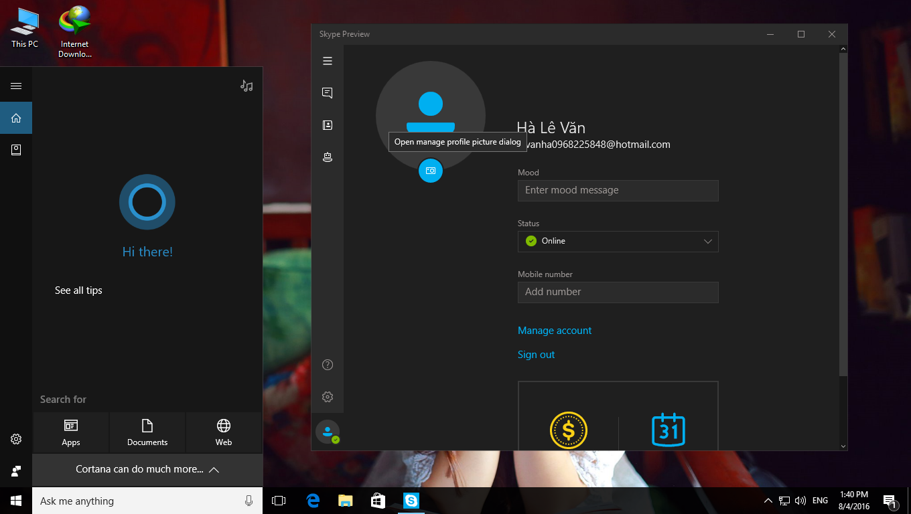The width and height of the screenshot is (911, 514).
Task: Close the Skype Preview window
Action: point(832,34)
